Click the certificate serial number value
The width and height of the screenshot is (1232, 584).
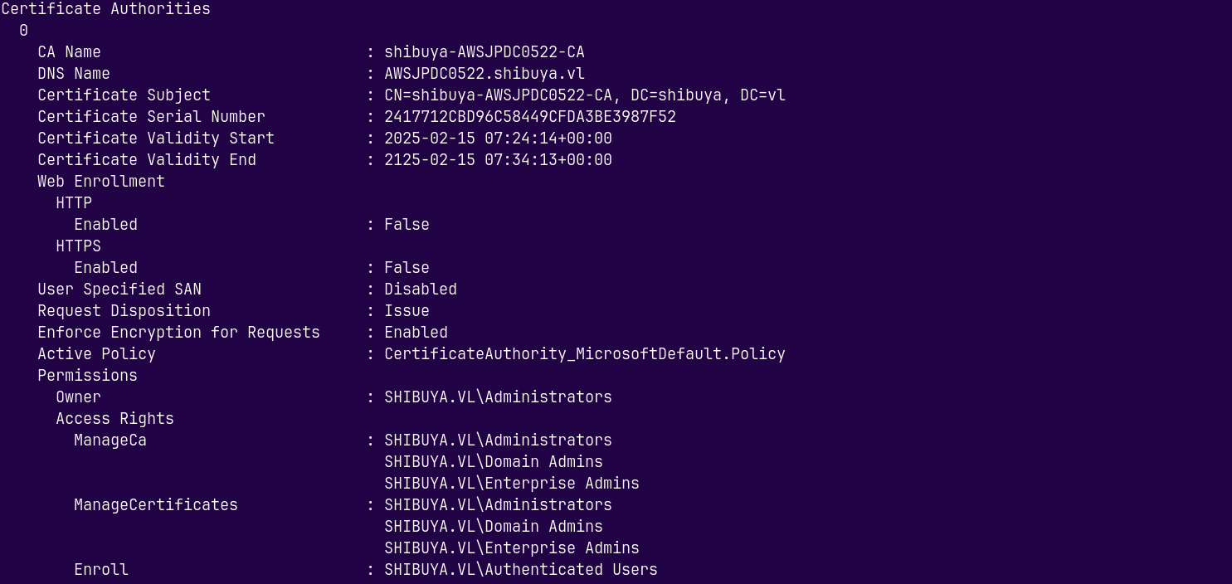pos(529,117)
